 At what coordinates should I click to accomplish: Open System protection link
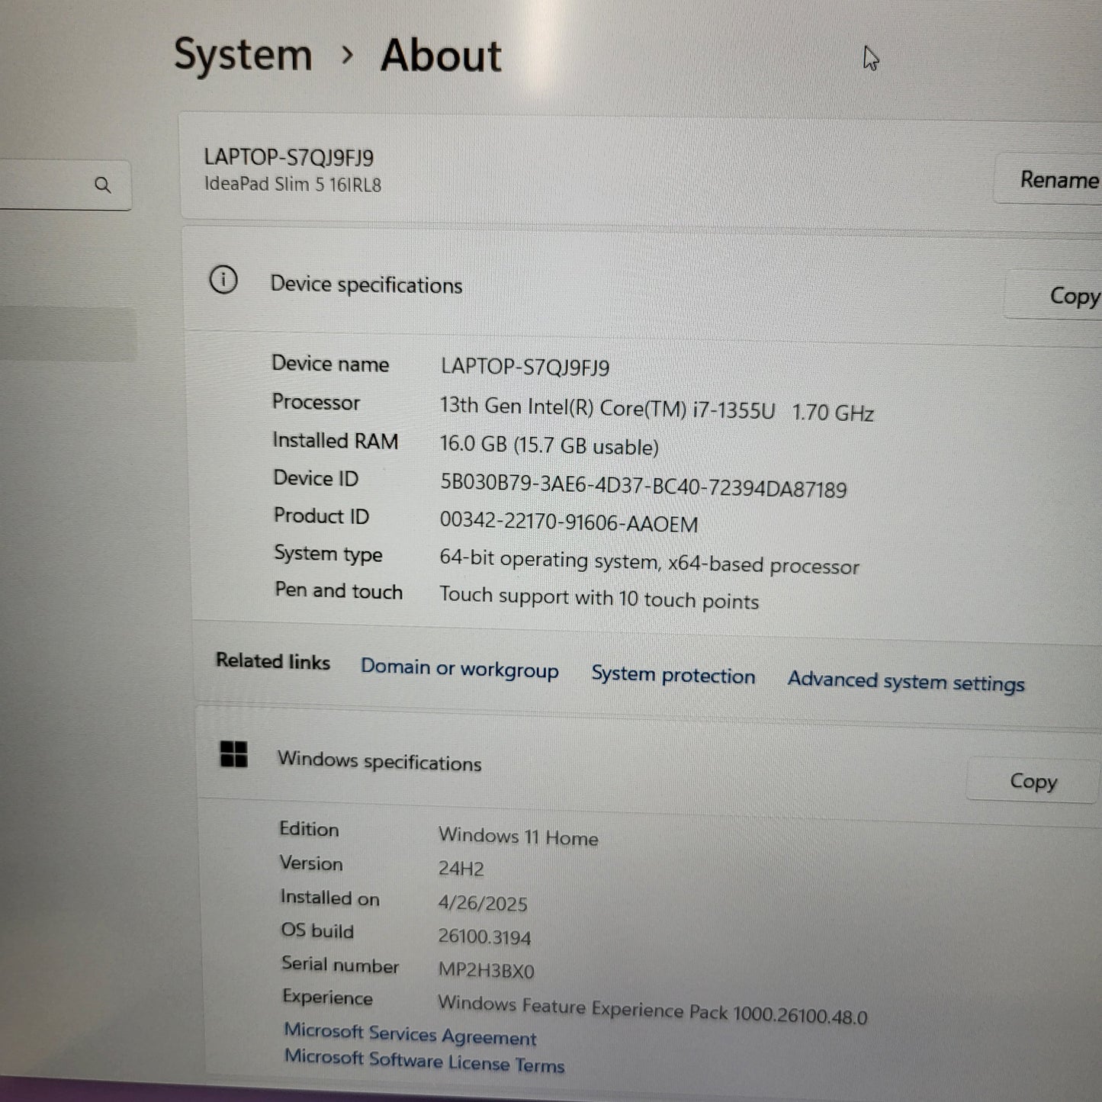pyautogui.click(x=673, y=675)
